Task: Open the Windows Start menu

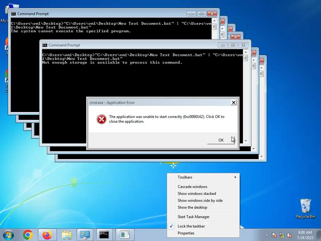Action: click(x=8, y=235)
